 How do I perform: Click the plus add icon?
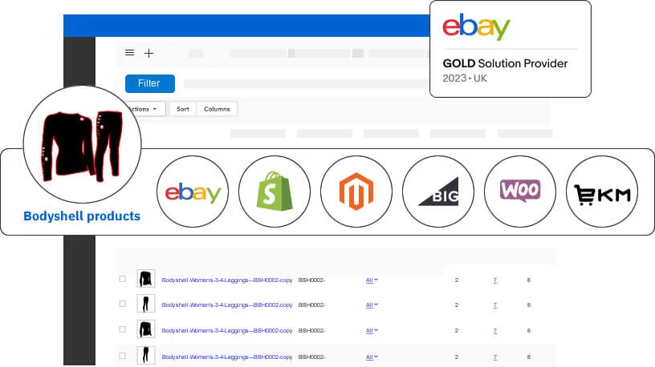pyautogui.click(x=148, y=53)
